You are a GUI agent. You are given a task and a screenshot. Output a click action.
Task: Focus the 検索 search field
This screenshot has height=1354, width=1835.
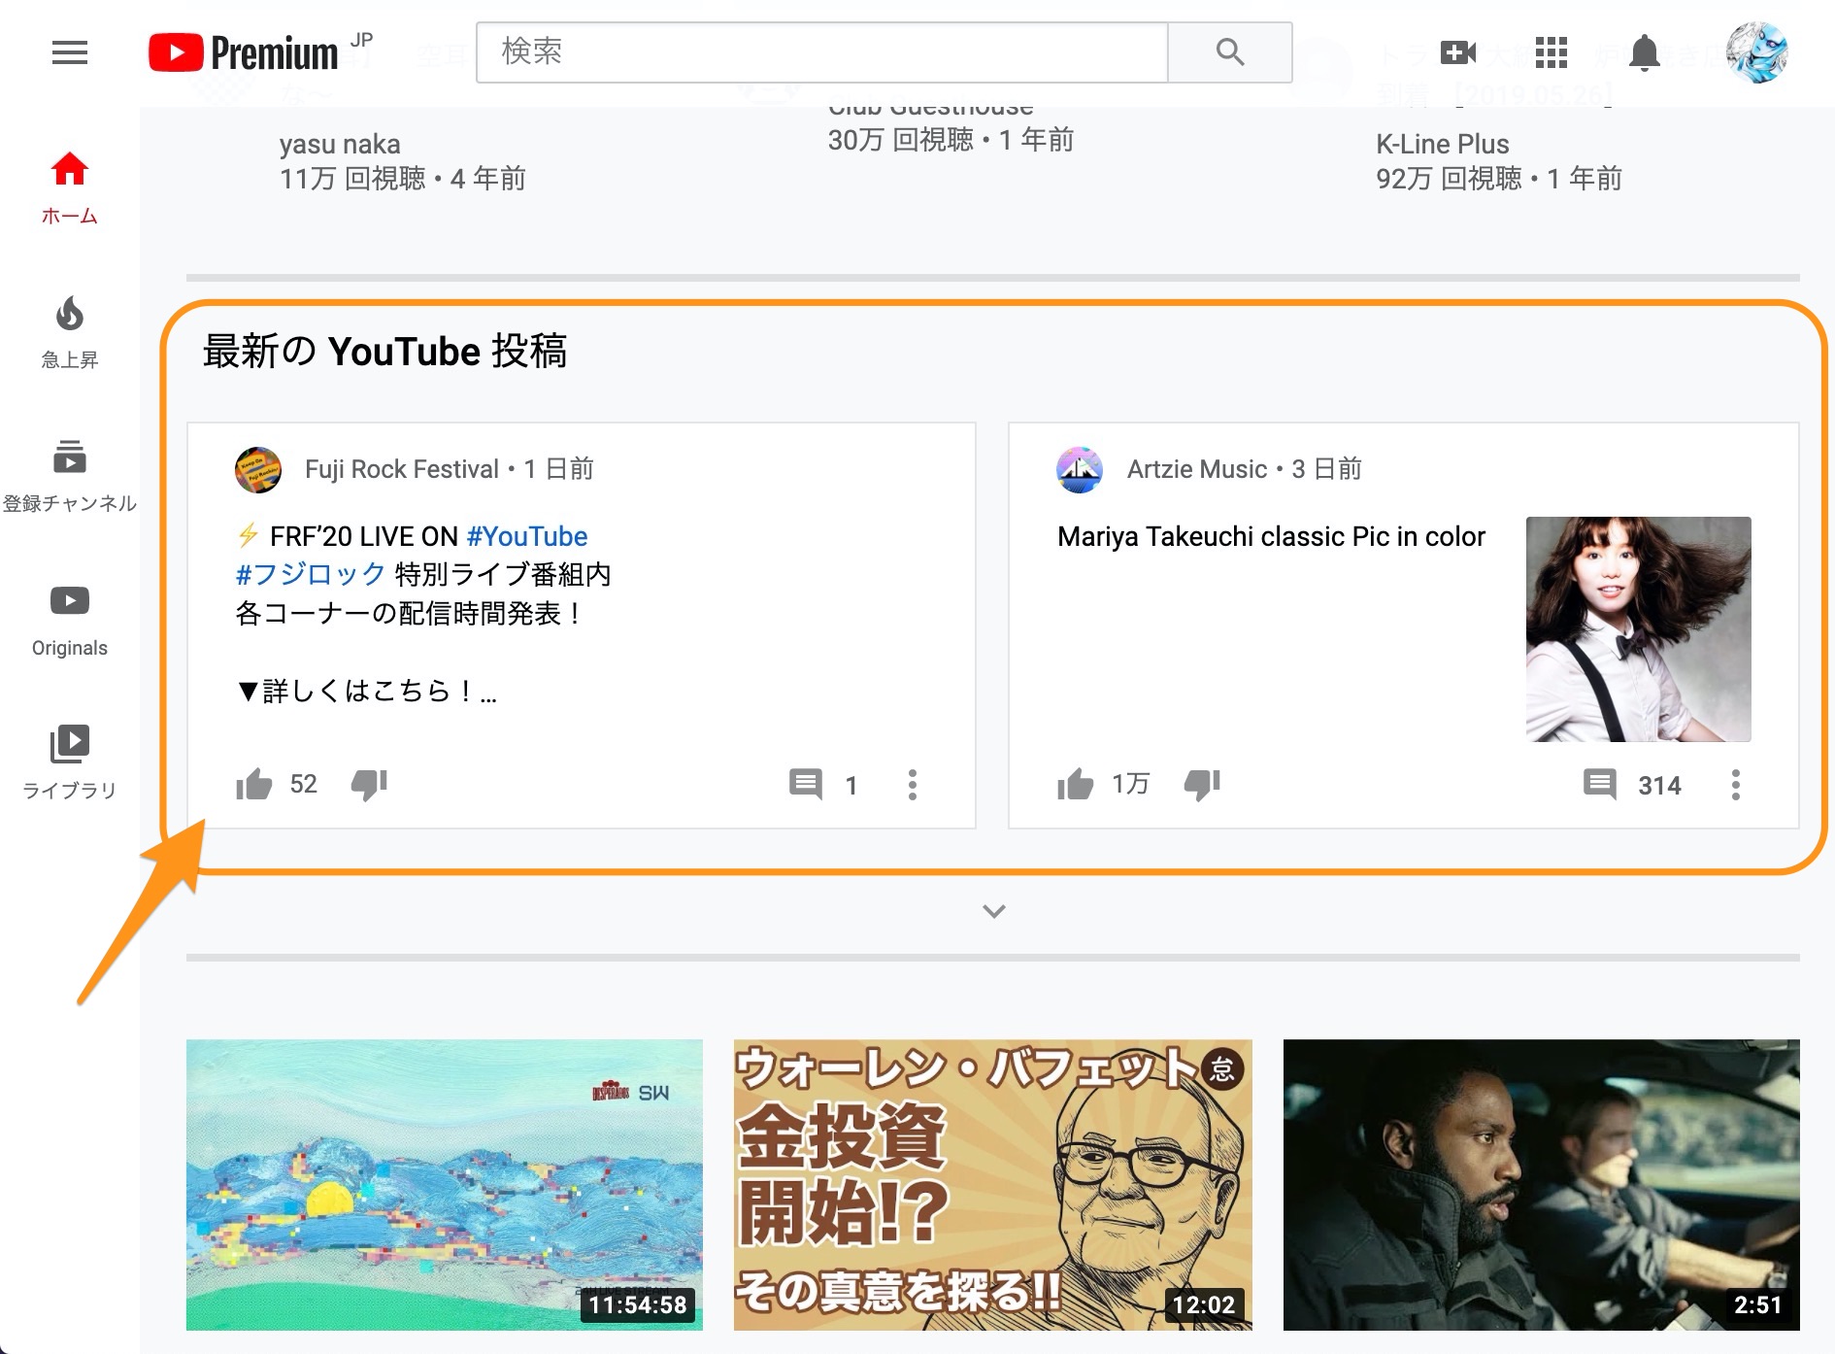tap(821, 52)
